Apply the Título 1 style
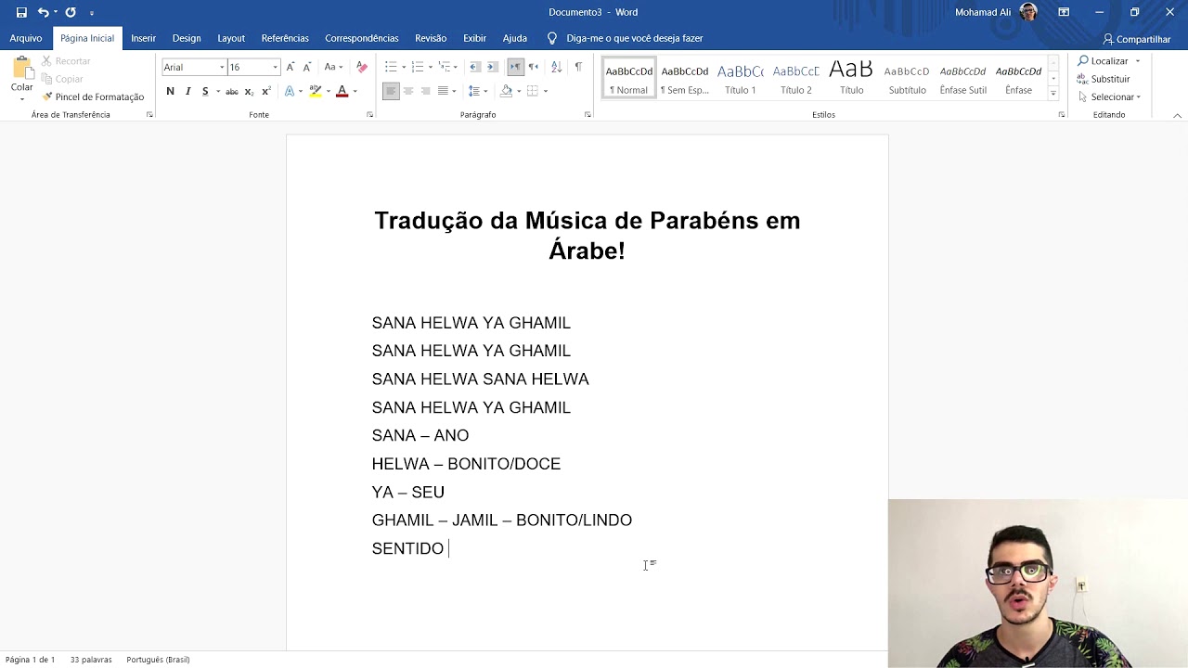1188x668 pixels. pyautogui.click(x=741, y=78)
